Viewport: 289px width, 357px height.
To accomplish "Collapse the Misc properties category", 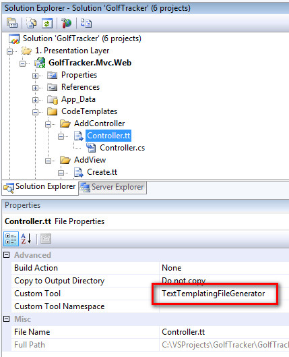I will coord(6,319).
